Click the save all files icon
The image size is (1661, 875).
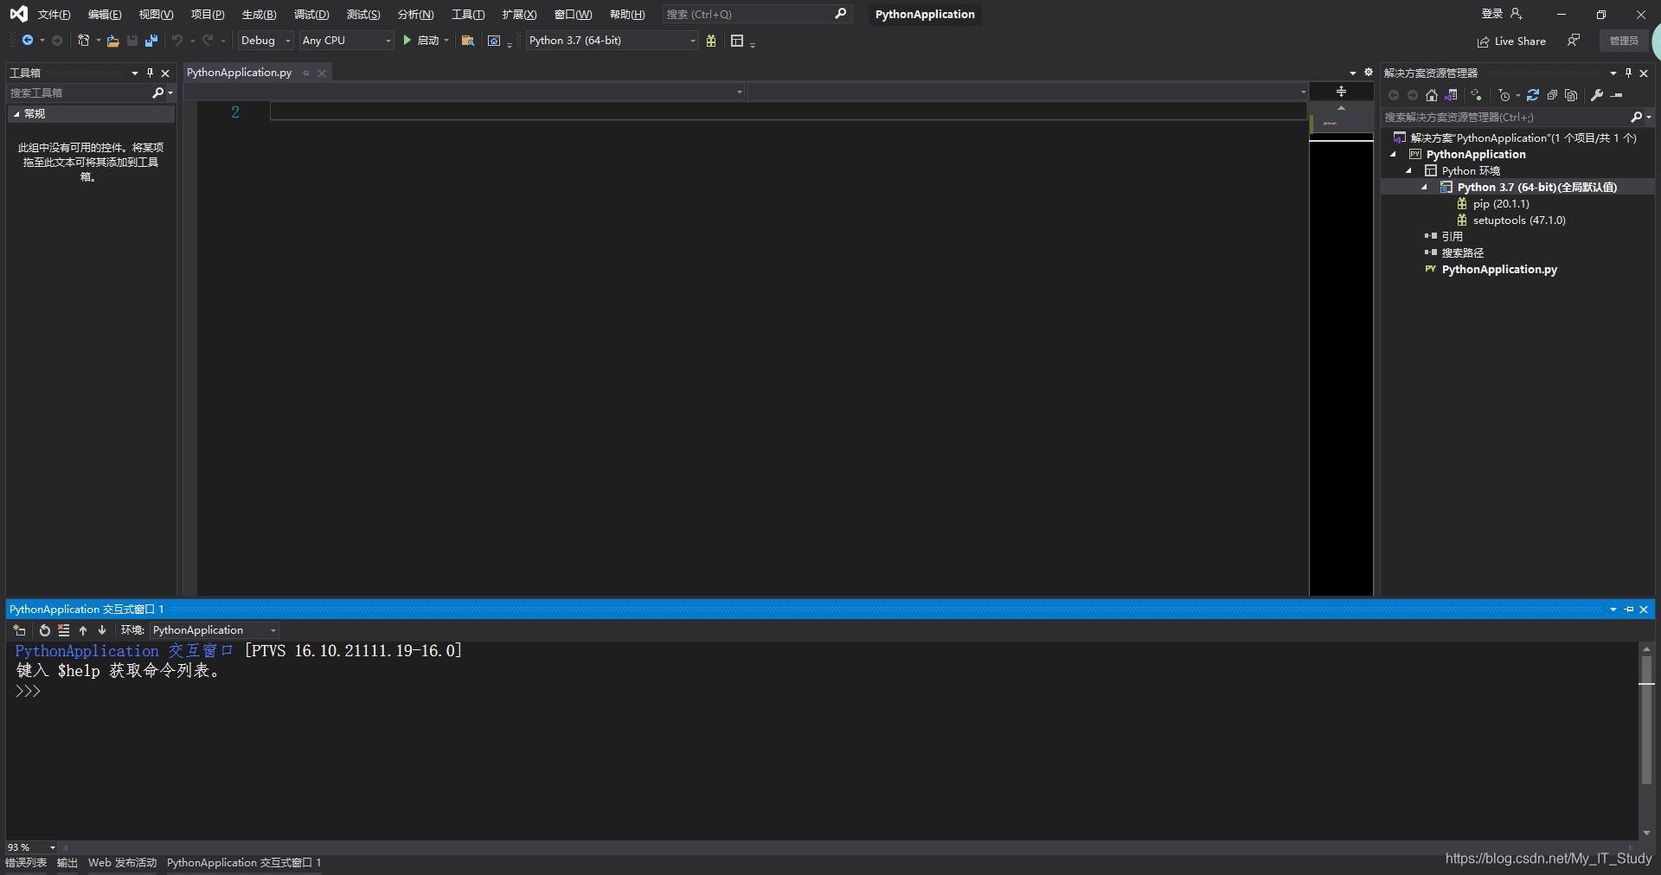tap(151, 41)
